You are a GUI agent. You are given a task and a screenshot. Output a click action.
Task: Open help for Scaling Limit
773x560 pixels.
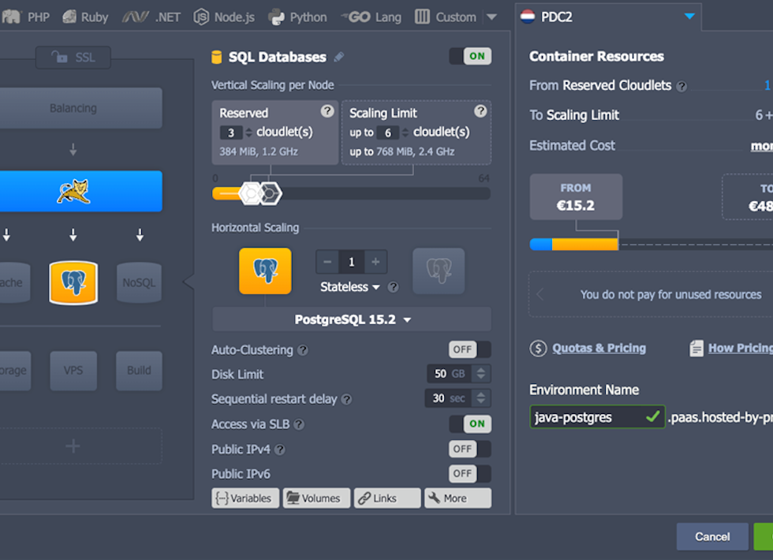pos(480,111)
